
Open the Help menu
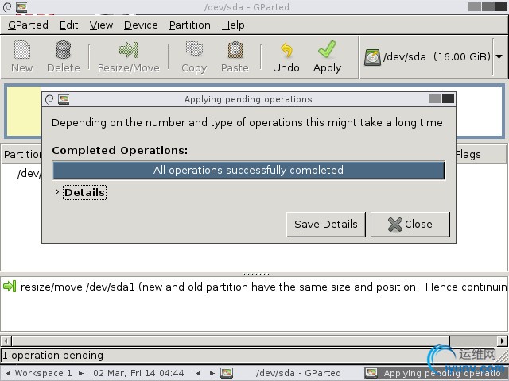[233, 25]
